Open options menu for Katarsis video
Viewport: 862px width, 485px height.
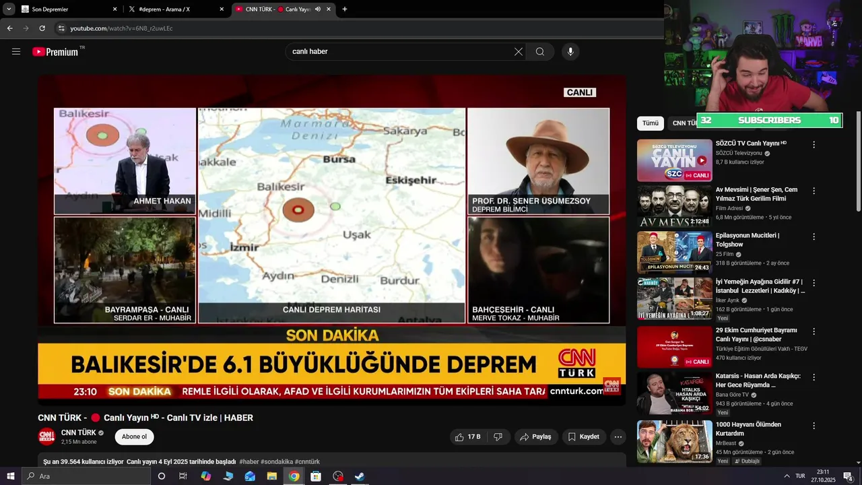(x=814, y=377)
